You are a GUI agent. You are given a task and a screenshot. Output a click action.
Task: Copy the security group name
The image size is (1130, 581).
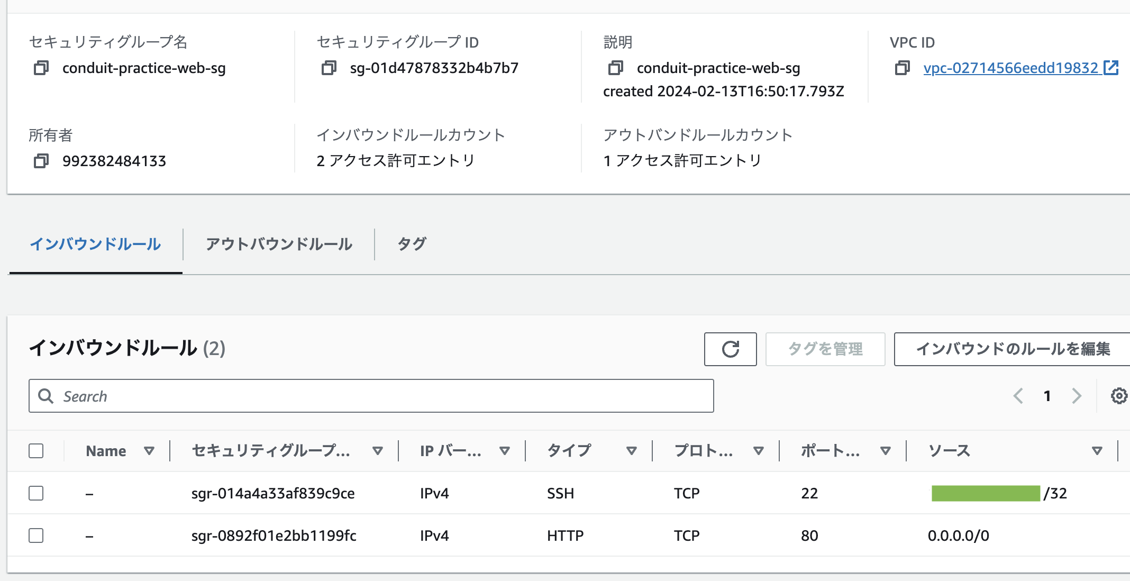(x=41, y=68)
